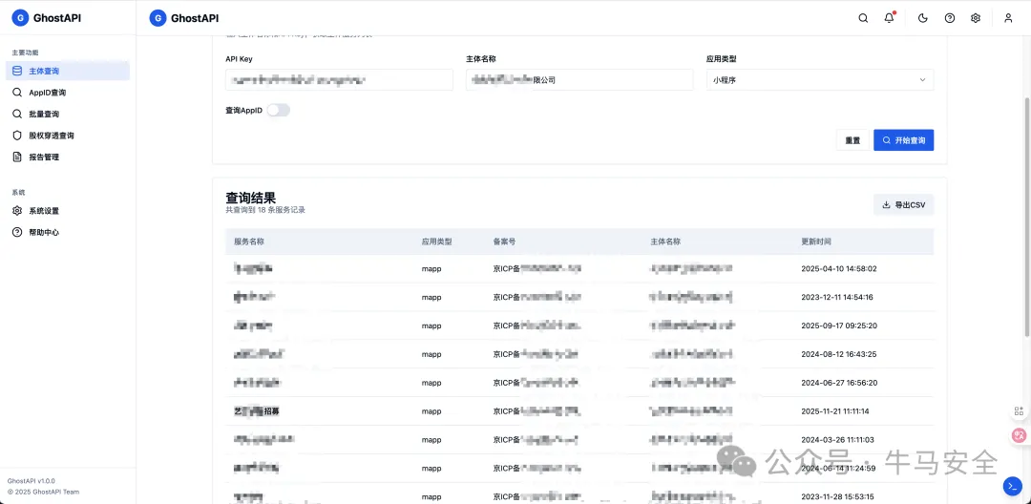The height and width of the screenshot is (504, 1031).
Task: Click the 开始查询 button
Action: click(903, 140)
